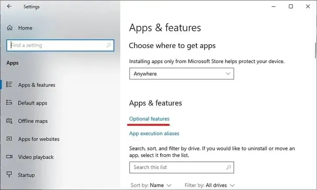Select the Apps & features list icon
Screen dimensions: 317x190
[9, 84]
